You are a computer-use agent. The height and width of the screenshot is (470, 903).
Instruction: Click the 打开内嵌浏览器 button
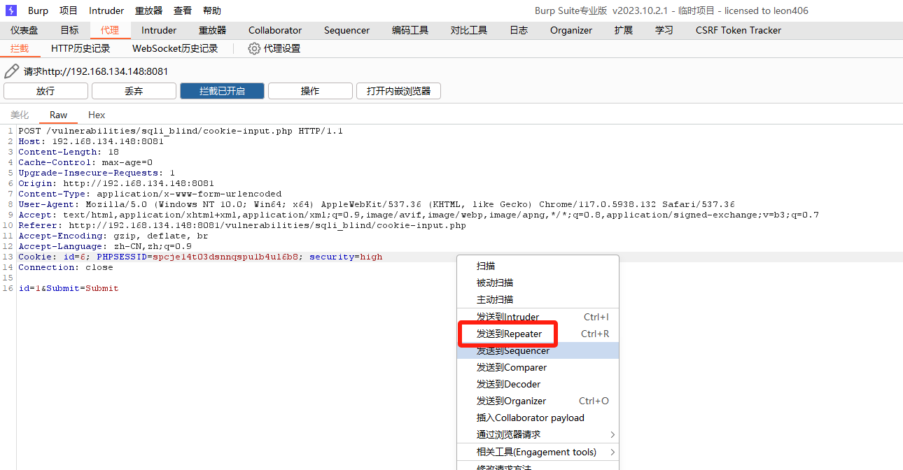point(398,91)
